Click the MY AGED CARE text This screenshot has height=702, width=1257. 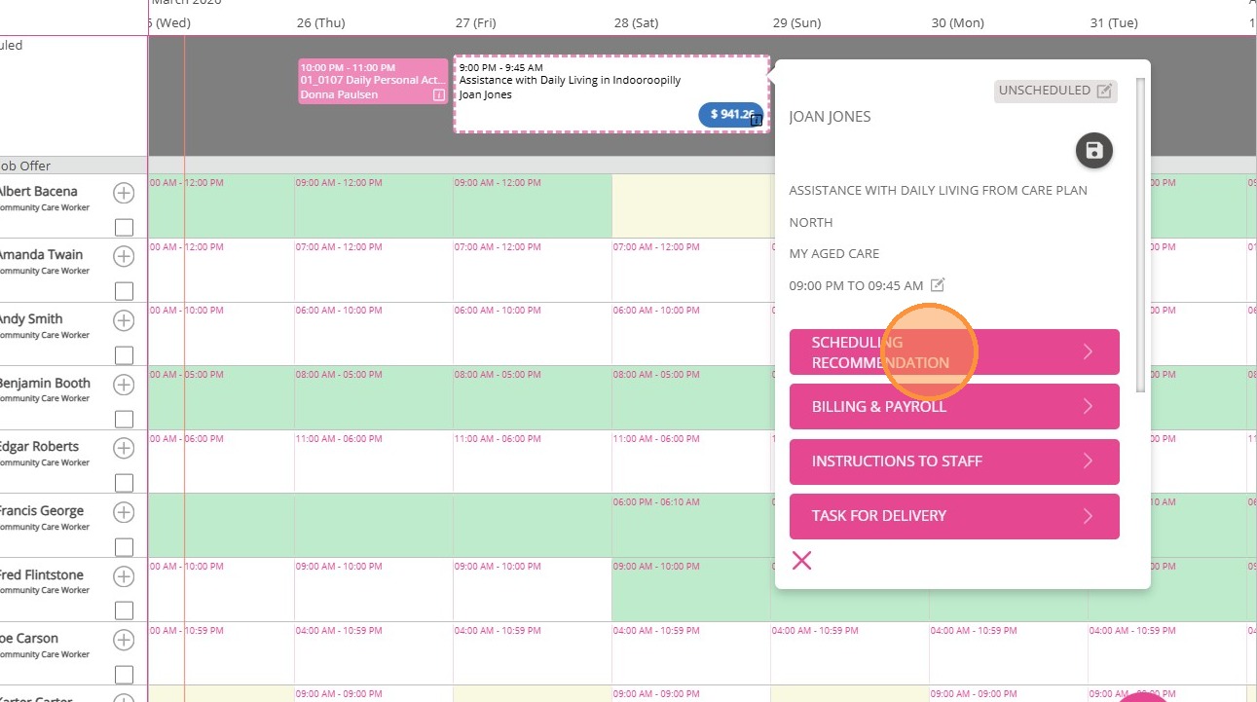pyautogui.click(x=833, y=254)
